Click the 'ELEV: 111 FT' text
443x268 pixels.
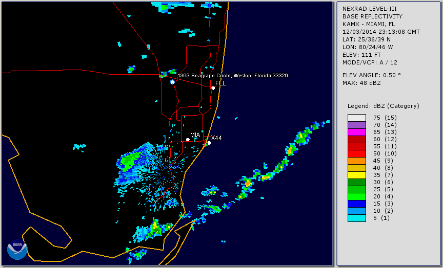click(361, 55)
